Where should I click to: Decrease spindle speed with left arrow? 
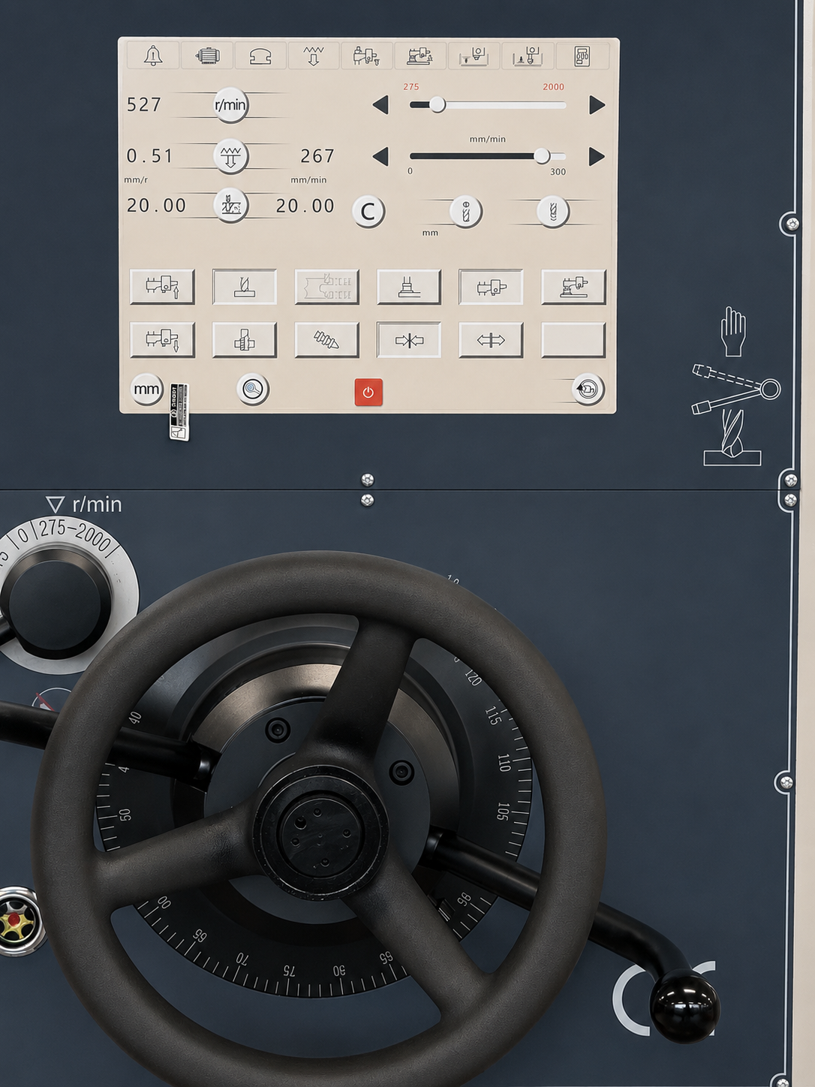click(380, 105)
